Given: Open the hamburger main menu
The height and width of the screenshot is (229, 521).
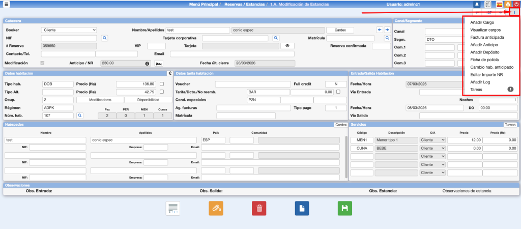Looking at the screenshot, I should 7,4.
